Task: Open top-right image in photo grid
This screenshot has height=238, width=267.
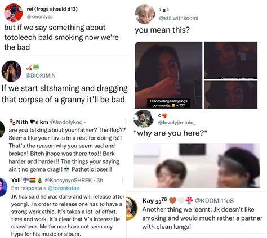Action: click(231, 60)
